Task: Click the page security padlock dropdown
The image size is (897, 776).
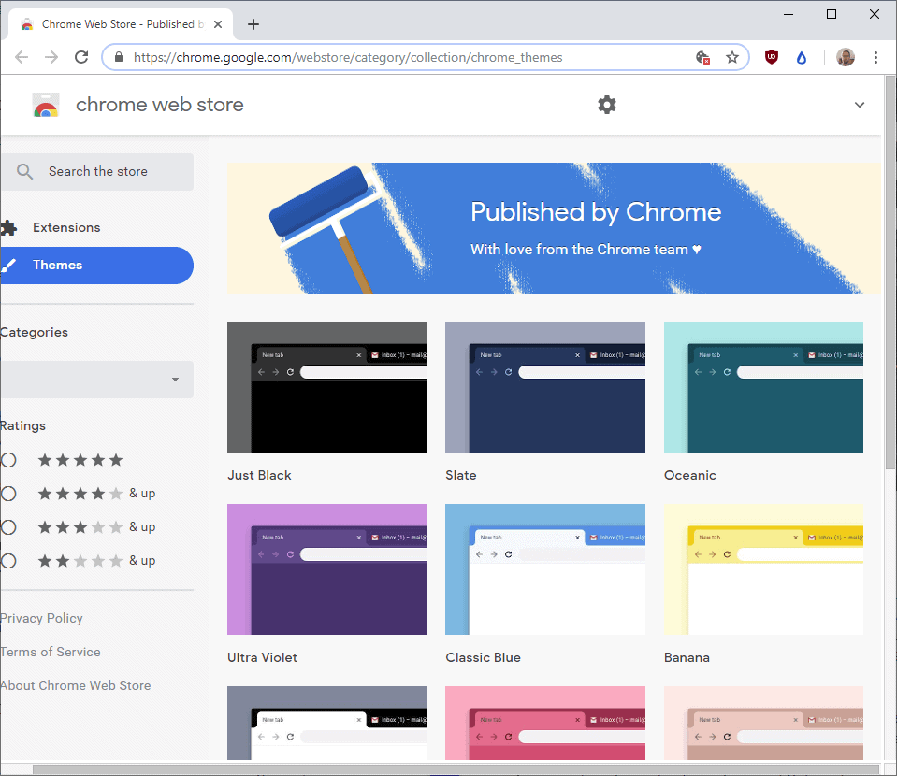Action: (118, 57)
